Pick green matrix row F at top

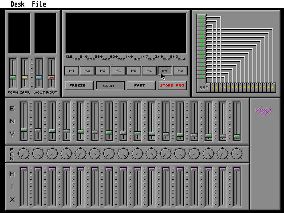(201, 17)
